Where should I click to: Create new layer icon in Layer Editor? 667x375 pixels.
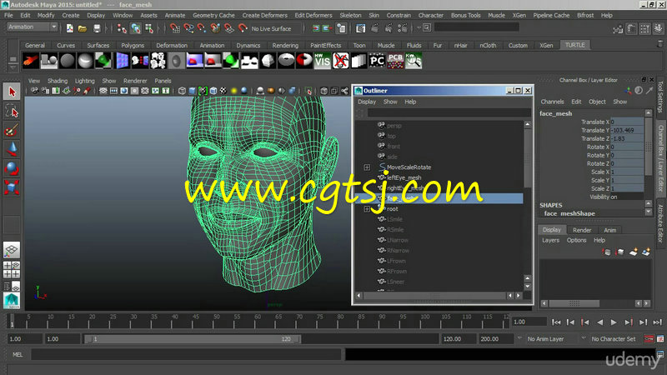pyautogui.click(x=633, y=252)
